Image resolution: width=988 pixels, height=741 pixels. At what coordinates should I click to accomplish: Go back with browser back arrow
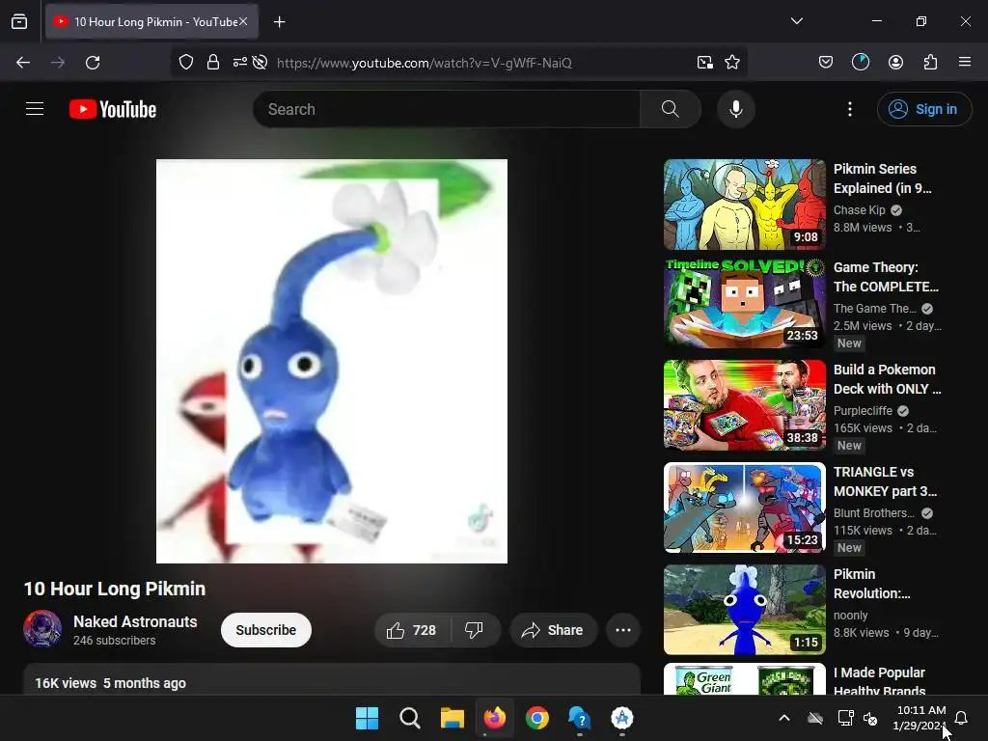[23, 63]
